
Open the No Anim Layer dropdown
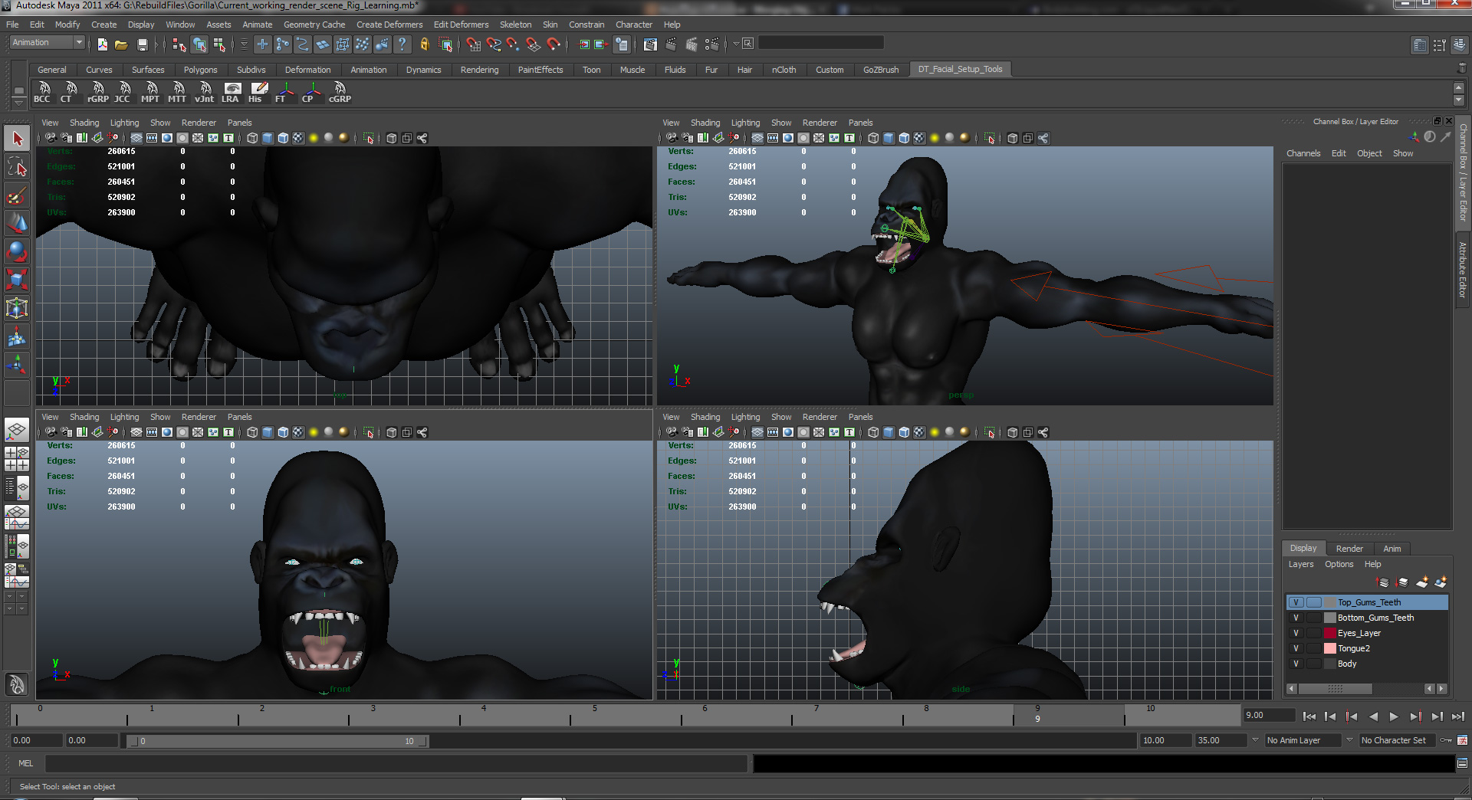[1303, 740]
